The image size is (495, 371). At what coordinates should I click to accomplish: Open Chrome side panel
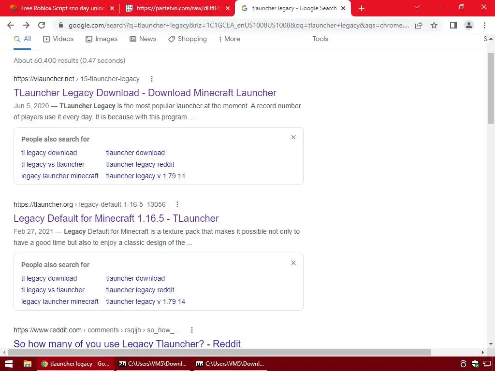click(453, 25)
